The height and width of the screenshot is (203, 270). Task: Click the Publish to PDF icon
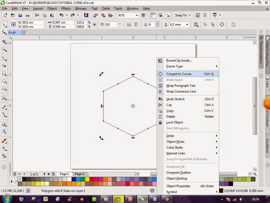coord(110,15)
